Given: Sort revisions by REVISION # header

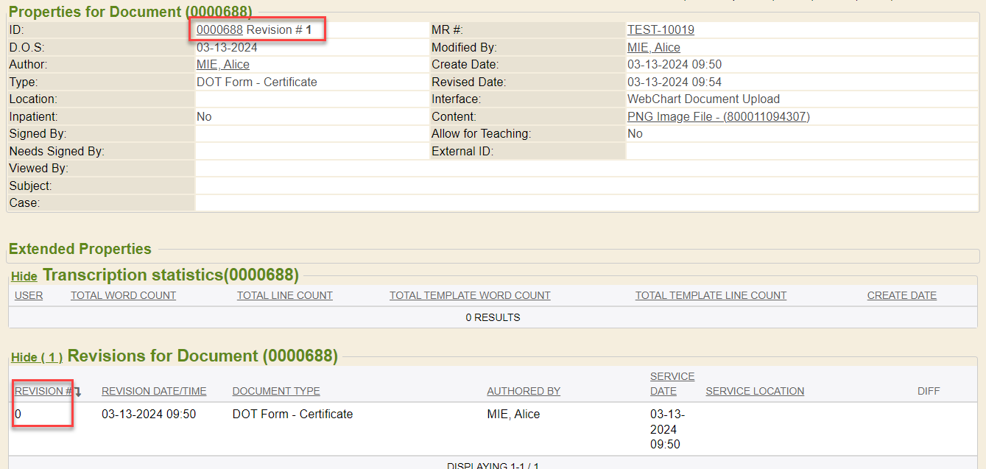Looking at the screenshot, I should click(43, 392).
